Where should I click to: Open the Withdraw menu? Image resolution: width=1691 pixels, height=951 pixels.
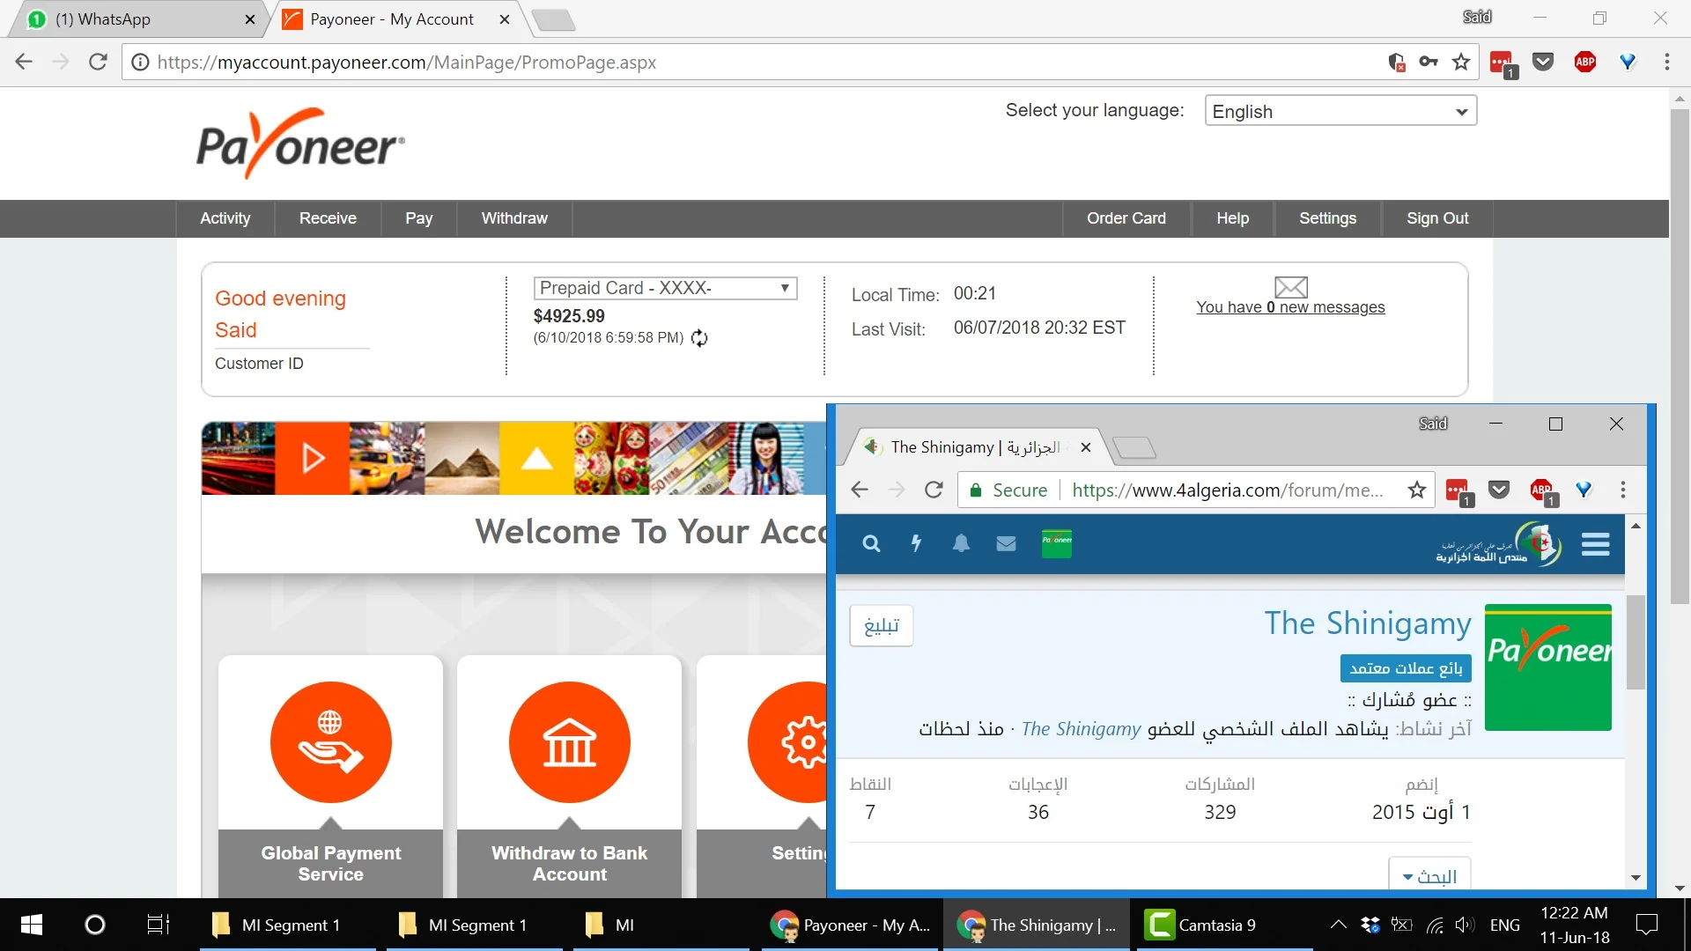coord(513,218)
